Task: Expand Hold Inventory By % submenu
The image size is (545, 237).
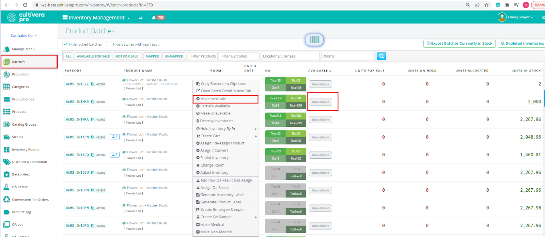Action: click(226, 129)
